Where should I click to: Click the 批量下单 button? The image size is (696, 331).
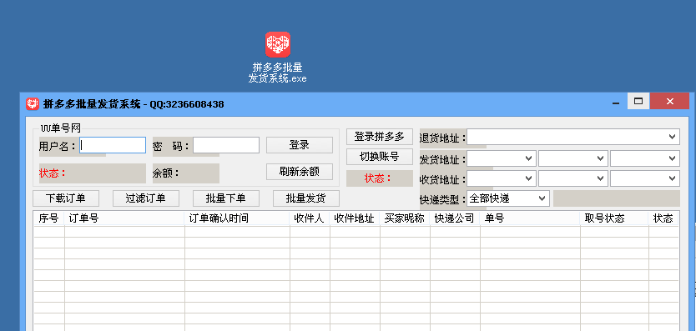point(226,198)
